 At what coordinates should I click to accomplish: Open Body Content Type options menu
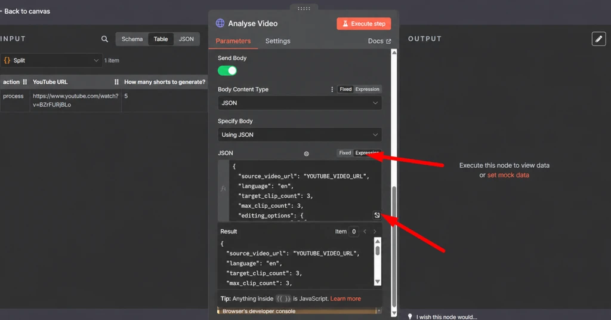pos(332,90)
